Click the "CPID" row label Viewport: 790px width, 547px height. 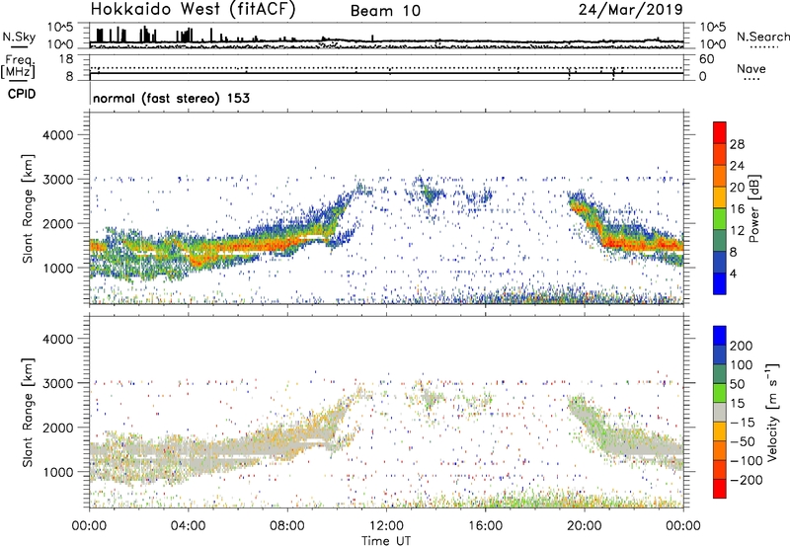click(22, 94)
